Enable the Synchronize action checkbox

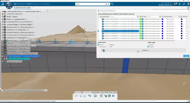coord(98,47)
